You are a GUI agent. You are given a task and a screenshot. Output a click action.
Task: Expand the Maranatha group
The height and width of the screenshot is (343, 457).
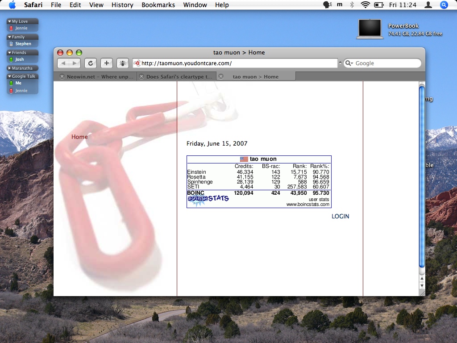[x=10, y=68]
